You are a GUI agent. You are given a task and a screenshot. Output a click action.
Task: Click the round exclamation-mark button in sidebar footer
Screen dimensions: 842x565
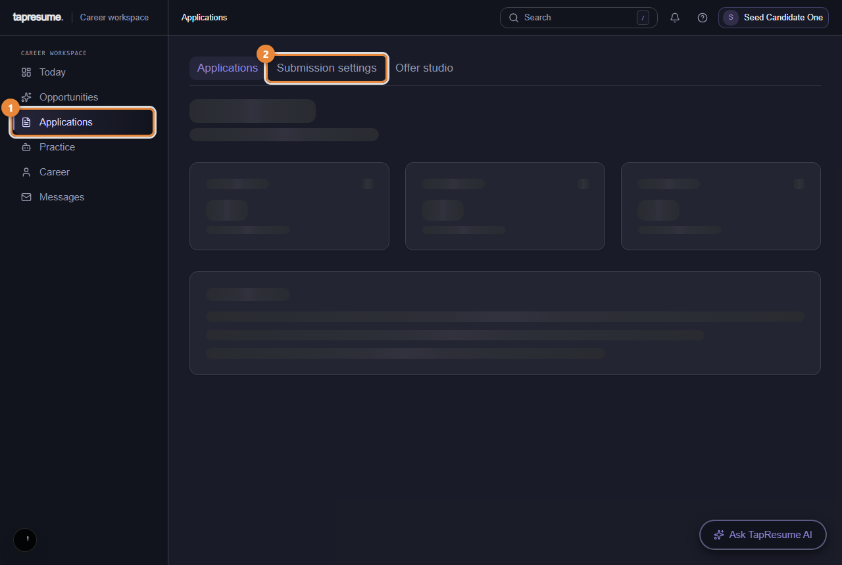point(25,540)
